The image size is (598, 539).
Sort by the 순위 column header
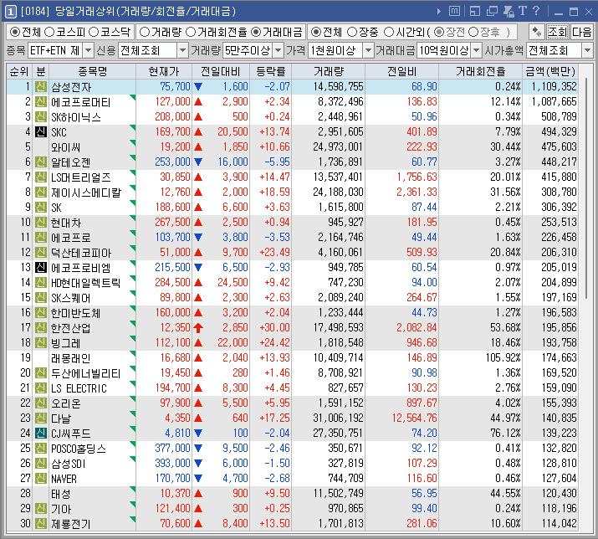[x=19, y=71]
